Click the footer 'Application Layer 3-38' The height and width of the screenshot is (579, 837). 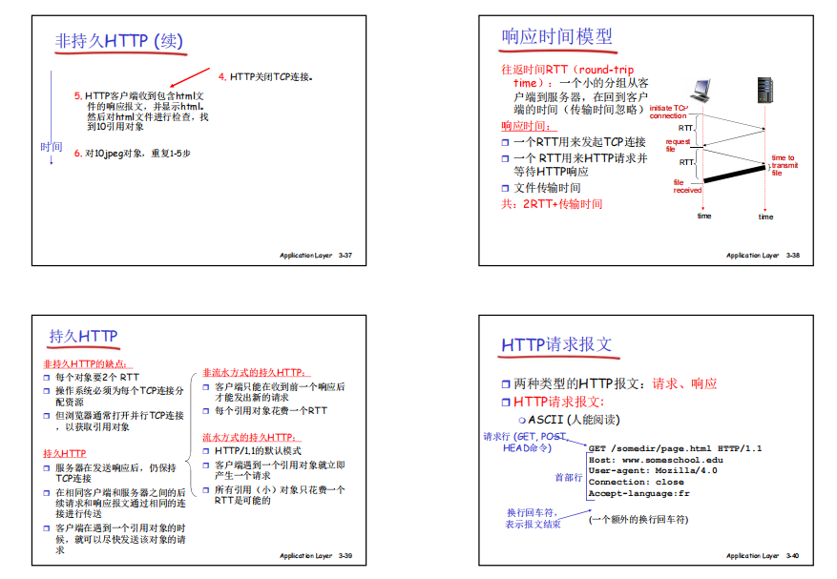(x=763, y=255)
